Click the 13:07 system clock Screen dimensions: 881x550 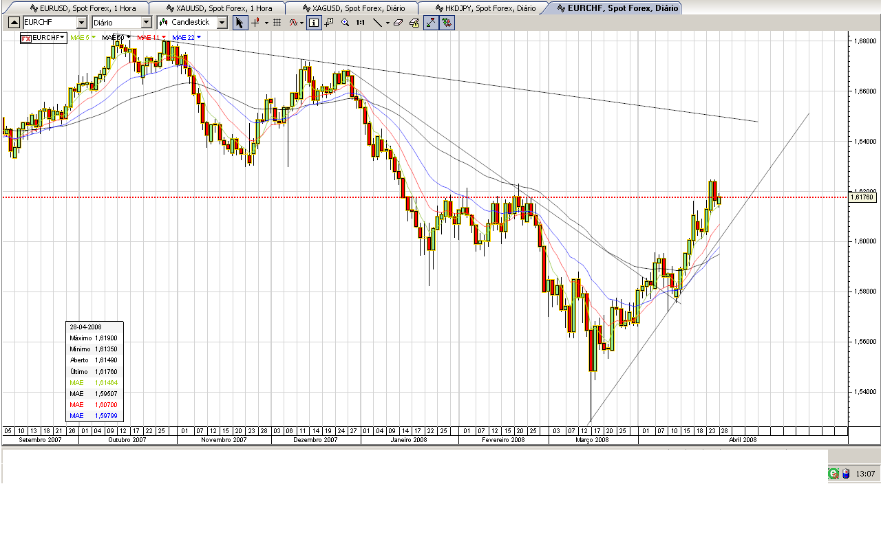click(865, 474)
